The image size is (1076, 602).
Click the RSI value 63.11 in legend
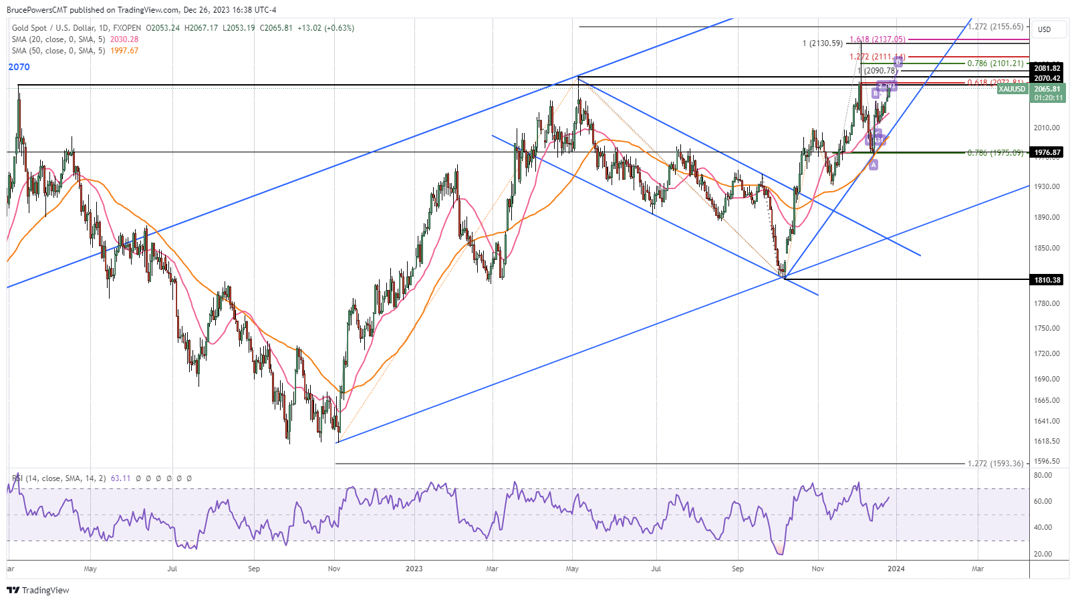121,478
